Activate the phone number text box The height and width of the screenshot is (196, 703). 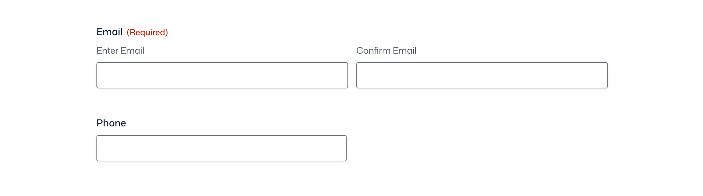coord(221,148)
